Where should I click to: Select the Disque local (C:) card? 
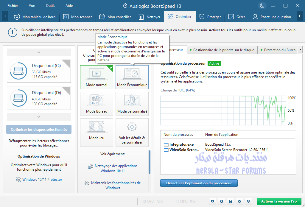(x=39, y=71)
